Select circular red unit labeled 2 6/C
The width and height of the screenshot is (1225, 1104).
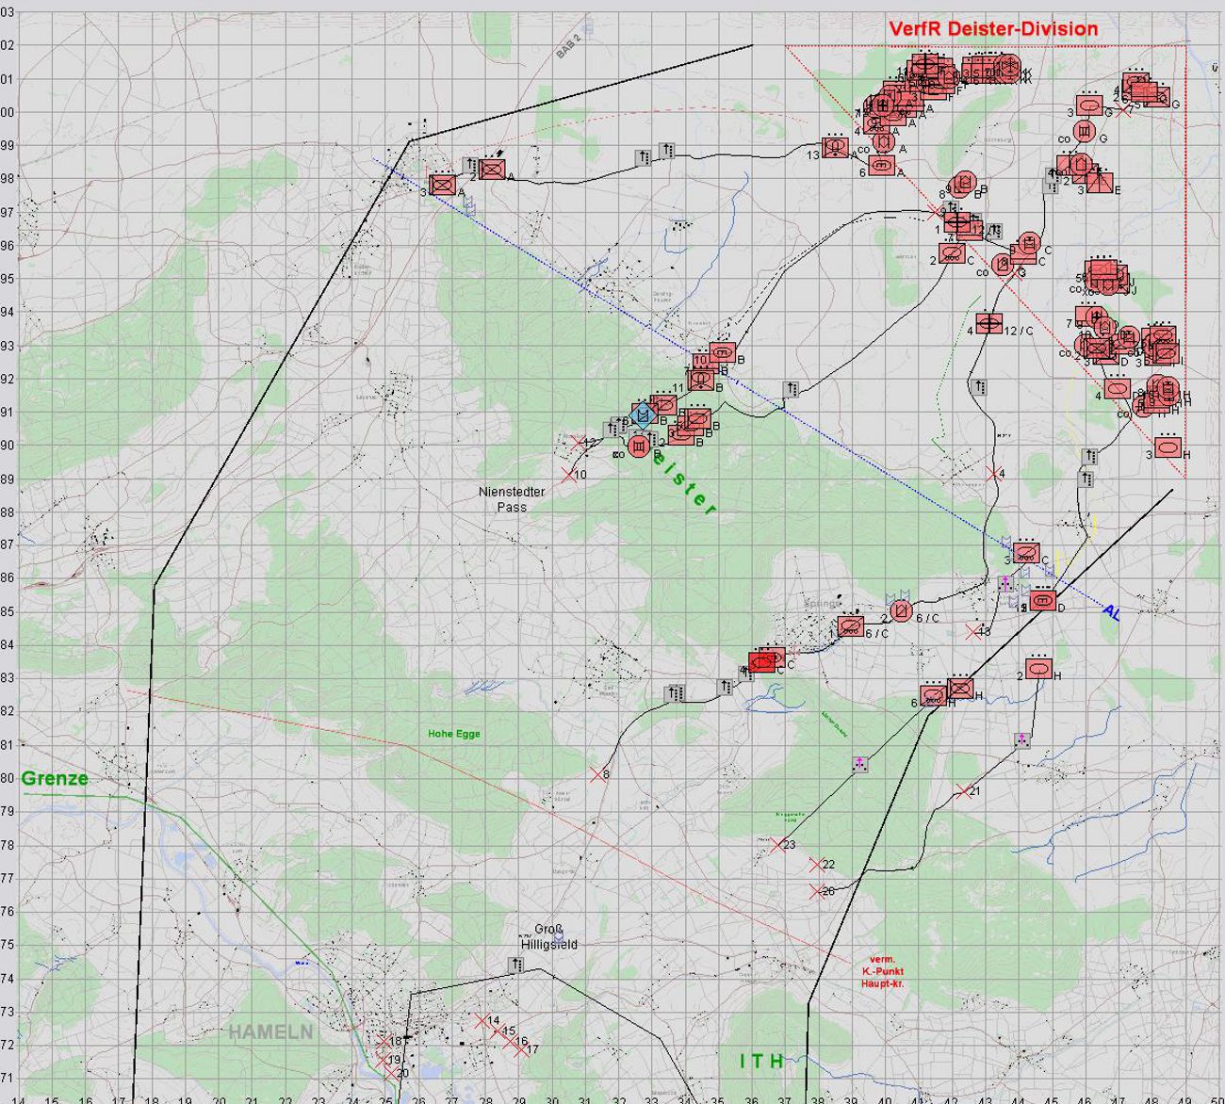click(x=900, y=610)
